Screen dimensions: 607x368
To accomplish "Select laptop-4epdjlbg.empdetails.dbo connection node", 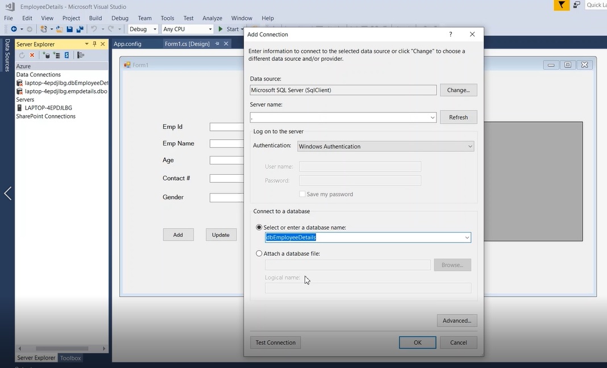I will click(x=62, y=91).
